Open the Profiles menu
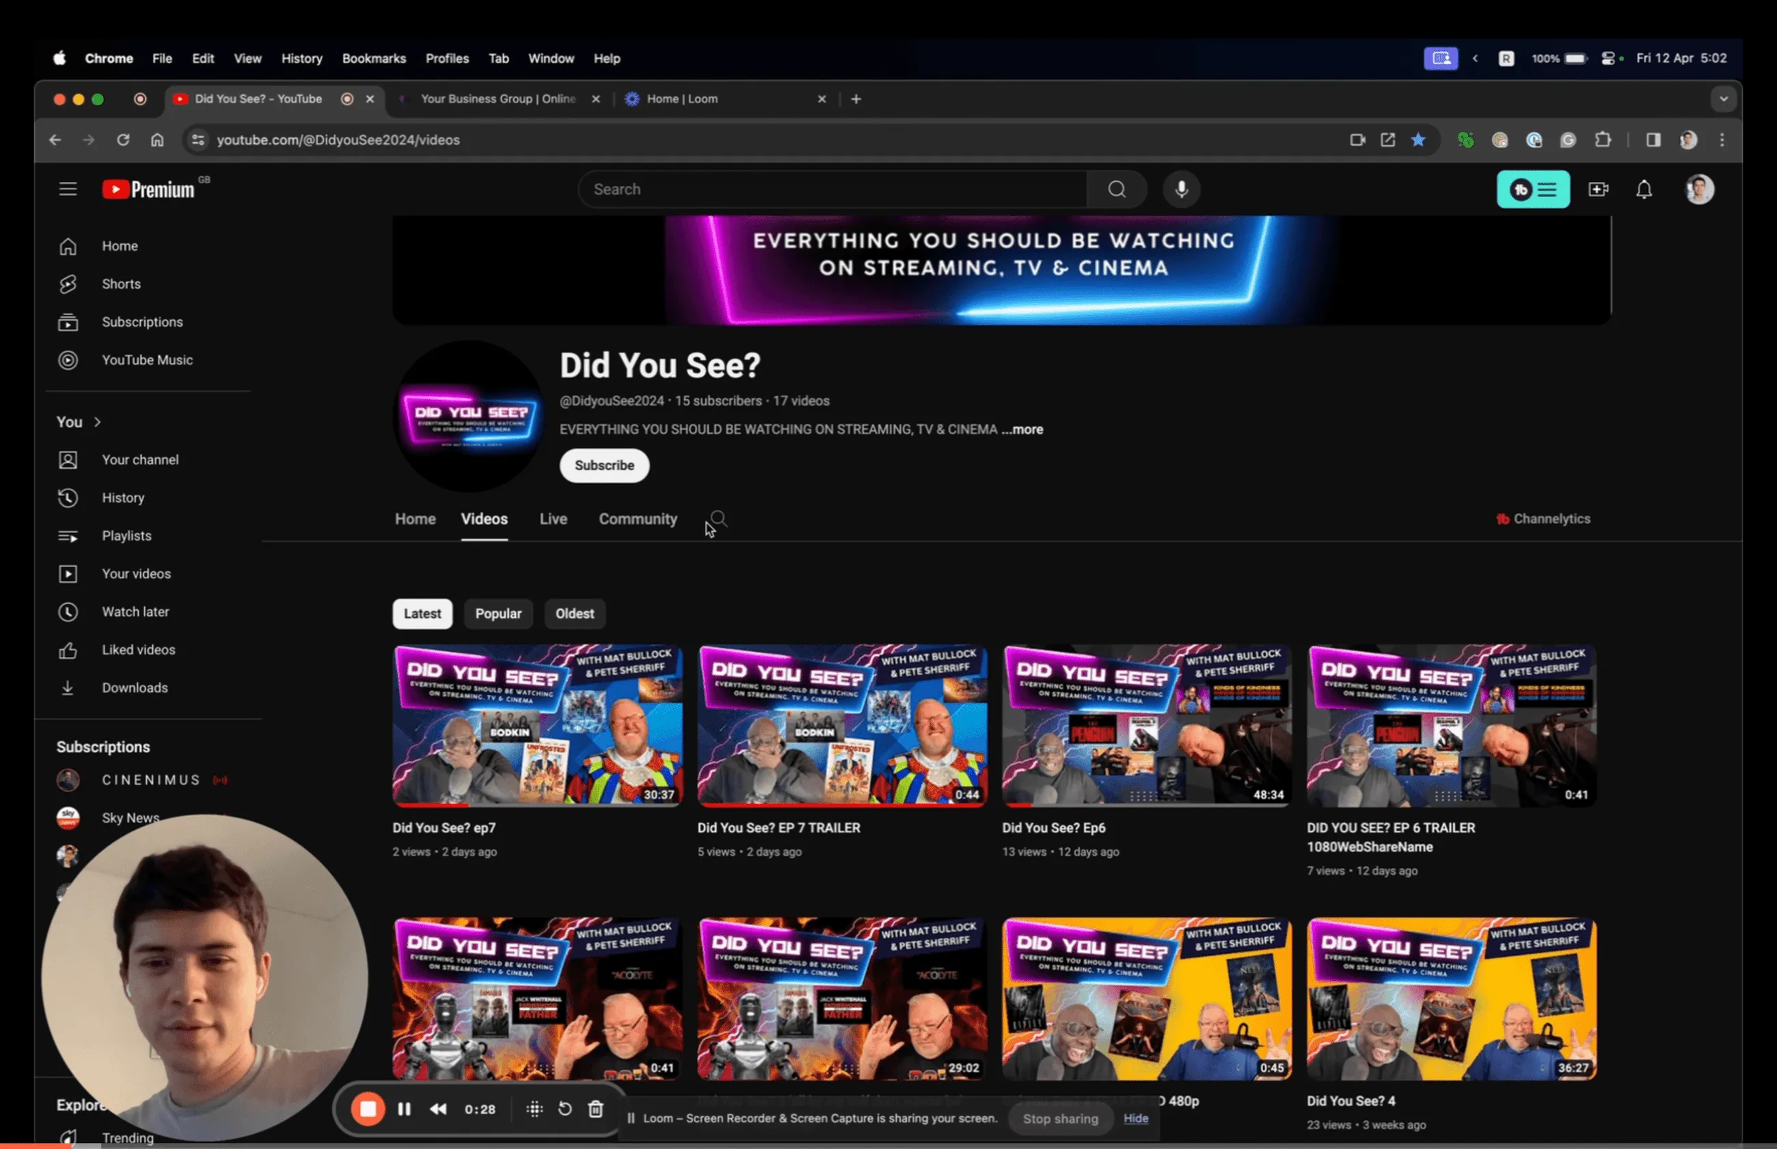This screenshot has height=1149, width=1777. [447, 58]
